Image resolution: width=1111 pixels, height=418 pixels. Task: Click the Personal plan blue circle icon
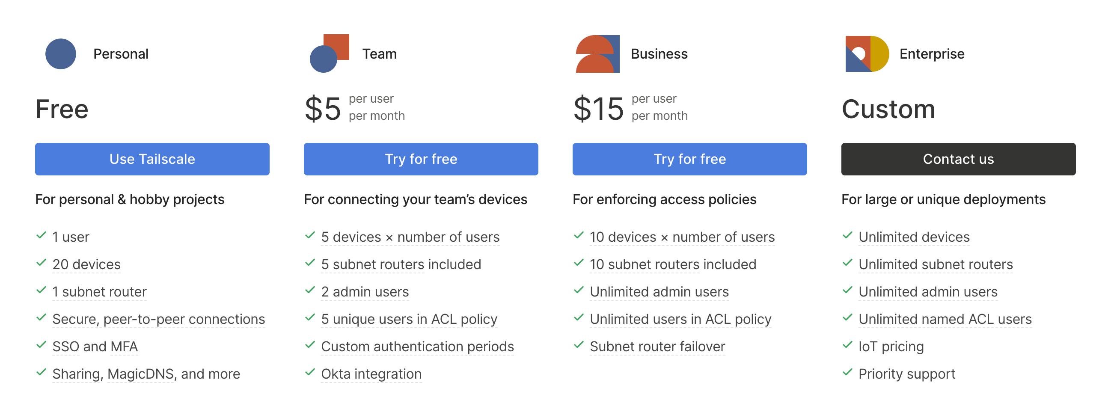point(61,54)
